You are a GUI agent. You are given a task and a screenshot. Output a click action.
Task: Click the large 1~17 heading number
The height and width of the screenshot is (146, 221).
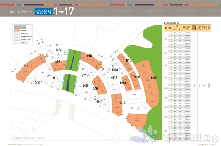64,11
